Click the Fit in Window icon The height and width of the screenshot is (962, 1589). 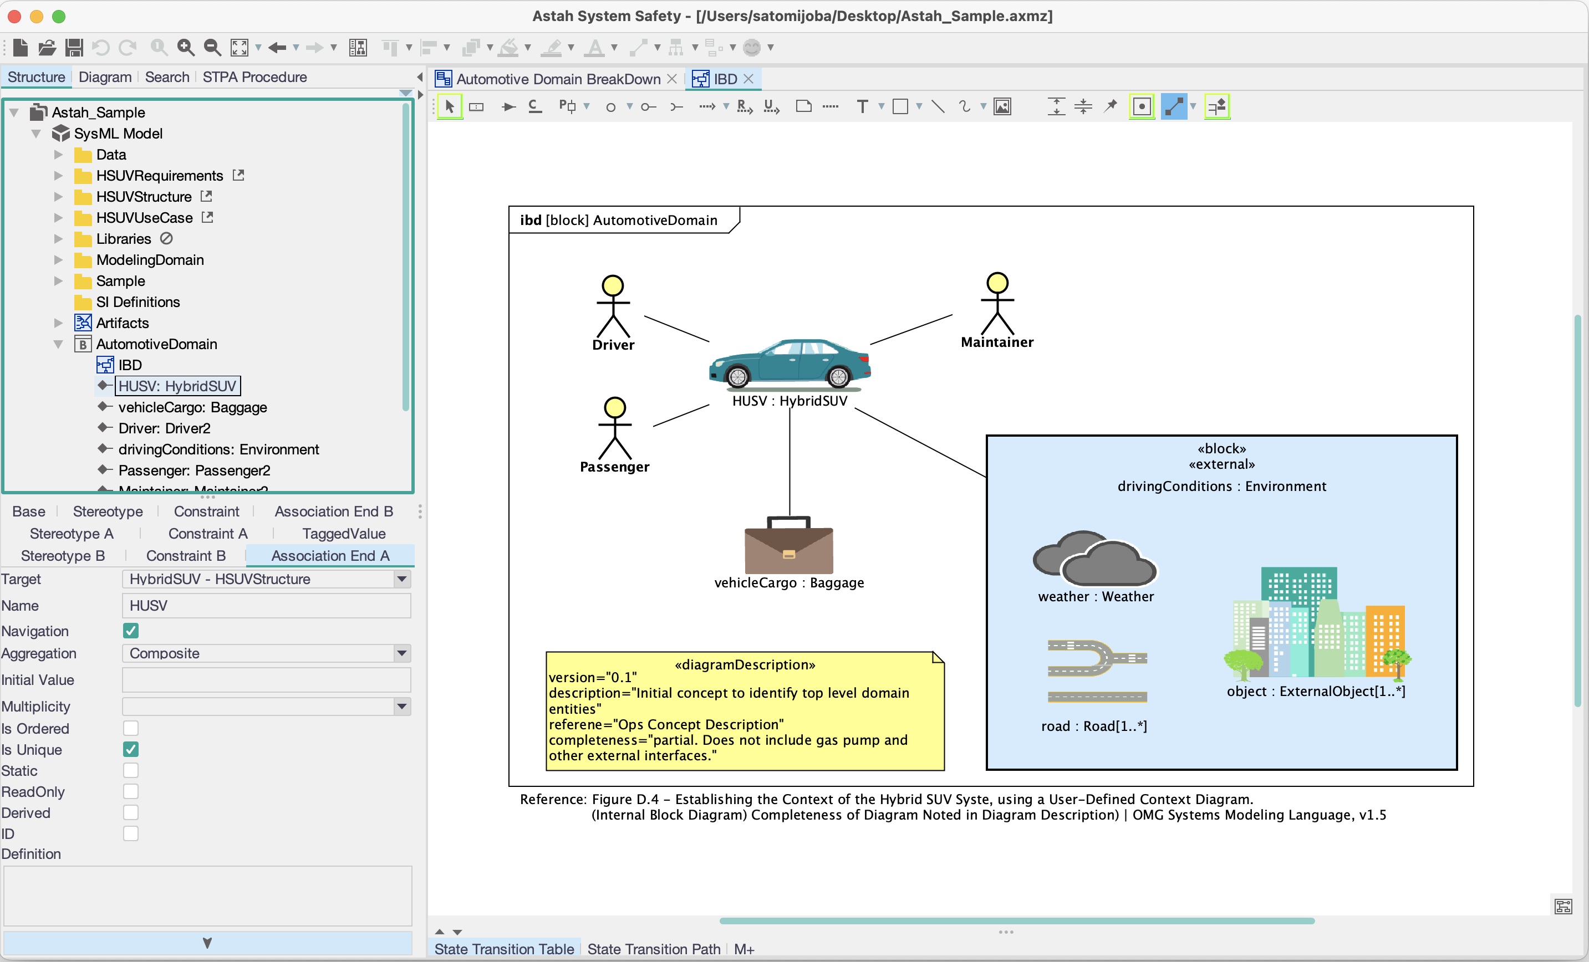[240, 47]
